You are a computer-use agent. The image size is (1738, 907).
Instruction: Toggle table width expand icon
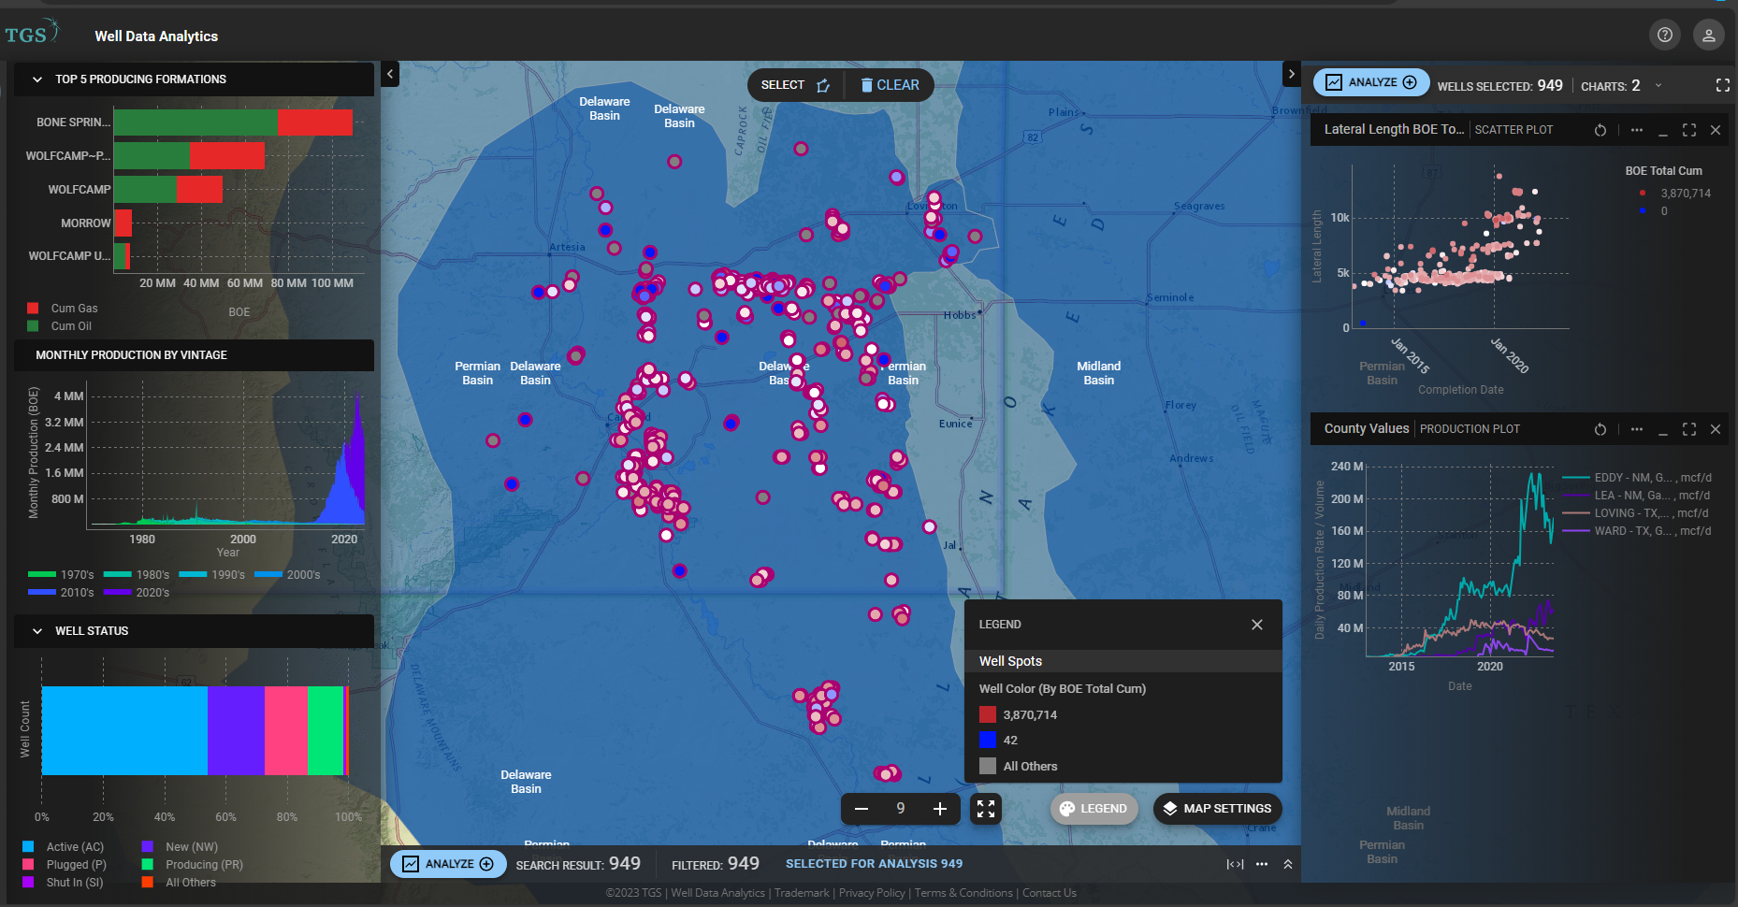tap(1235, 864)
